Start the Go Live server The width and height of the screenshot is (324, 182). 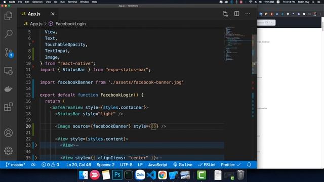(183, 165)
